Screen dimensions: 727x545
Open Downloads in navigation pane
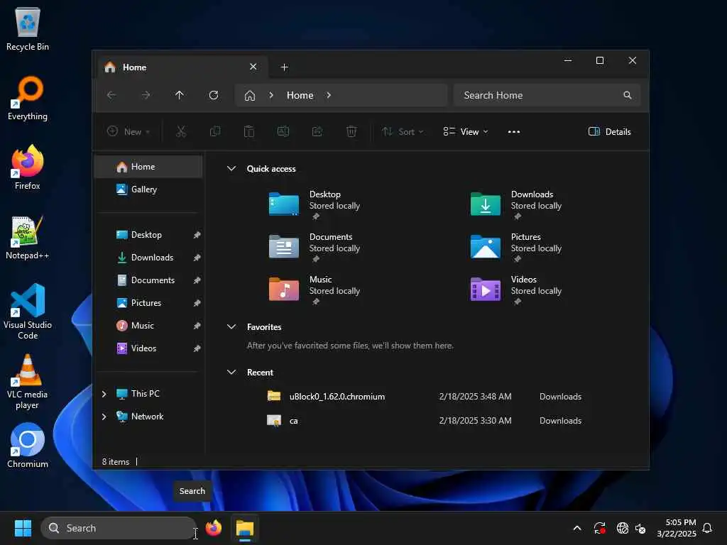148,258
